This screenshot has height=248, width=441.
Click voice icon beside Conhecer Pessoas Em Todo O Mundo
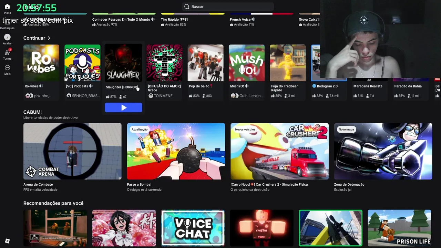pyautogui.click(x=153, y=20)
